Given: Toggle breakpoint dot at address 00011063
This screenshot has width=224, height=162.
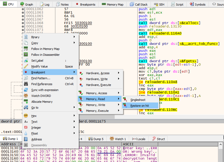Looking at the screenshot, I should coord(23,13).
